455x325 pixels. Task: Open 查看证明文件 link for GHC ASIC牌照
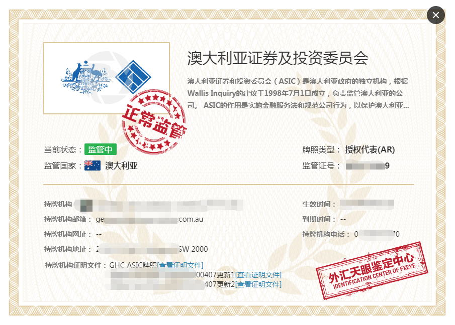coord(180,265)
